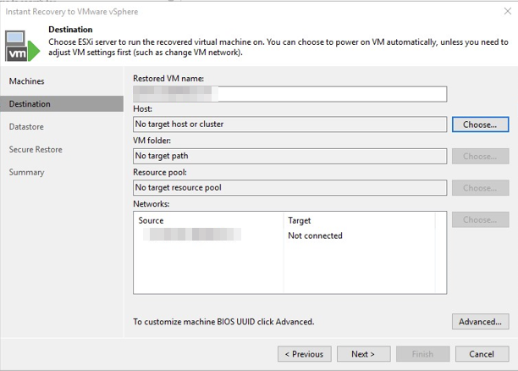This screenshot has width=518, height=371.
Task: Click the Host field showing no target host
Action: (289, 125)
